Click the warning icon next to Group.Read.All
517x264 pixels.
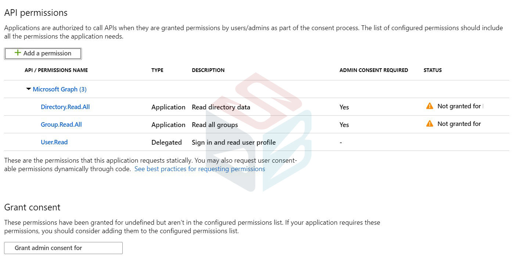click(x=429, y=124)
